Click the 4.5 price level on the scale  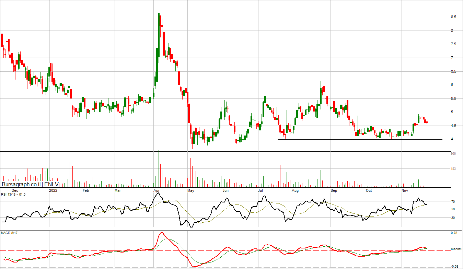click(453, 126)
